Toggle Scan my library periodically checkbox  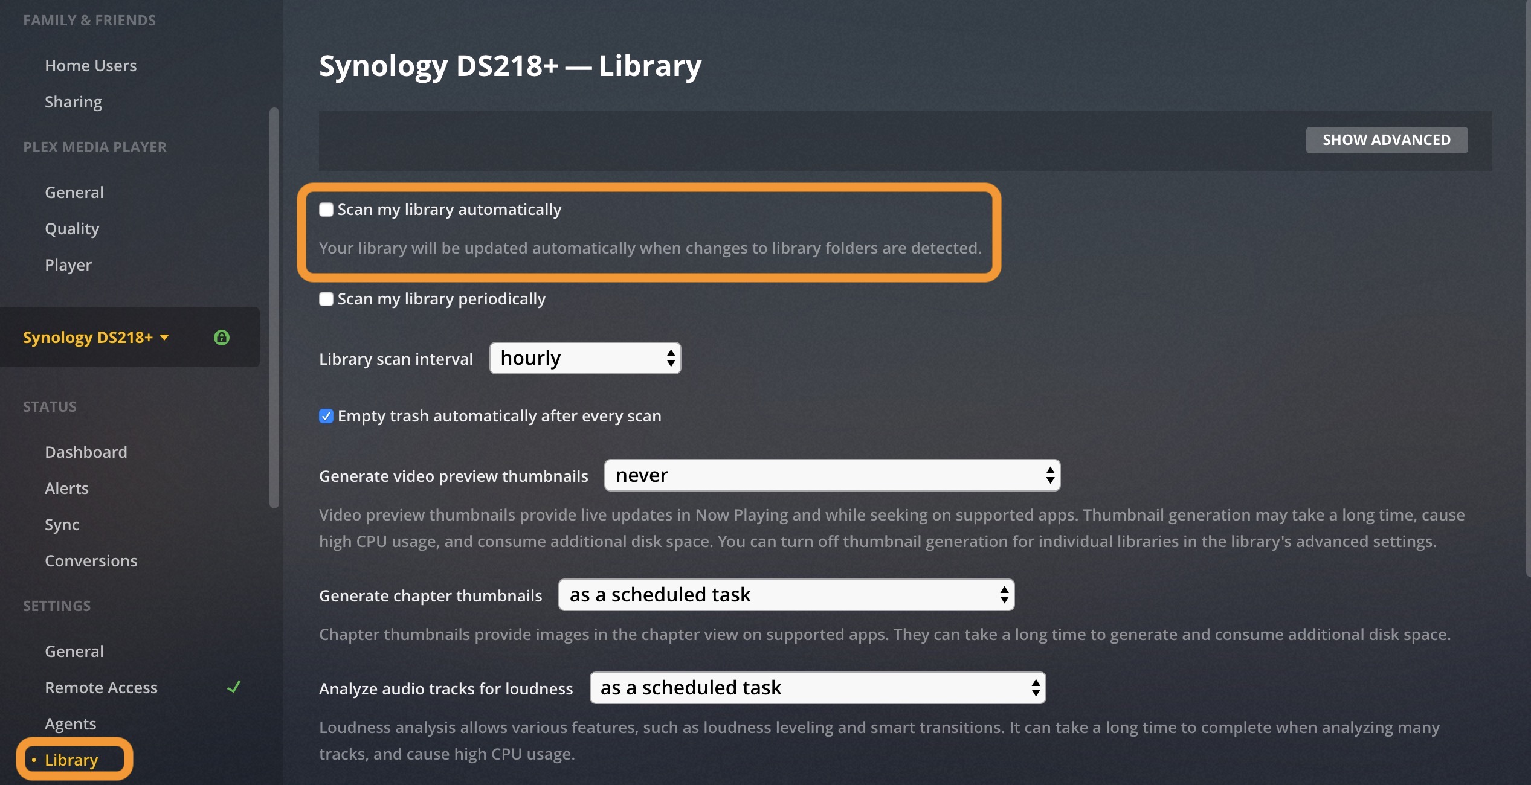point(326,298)
